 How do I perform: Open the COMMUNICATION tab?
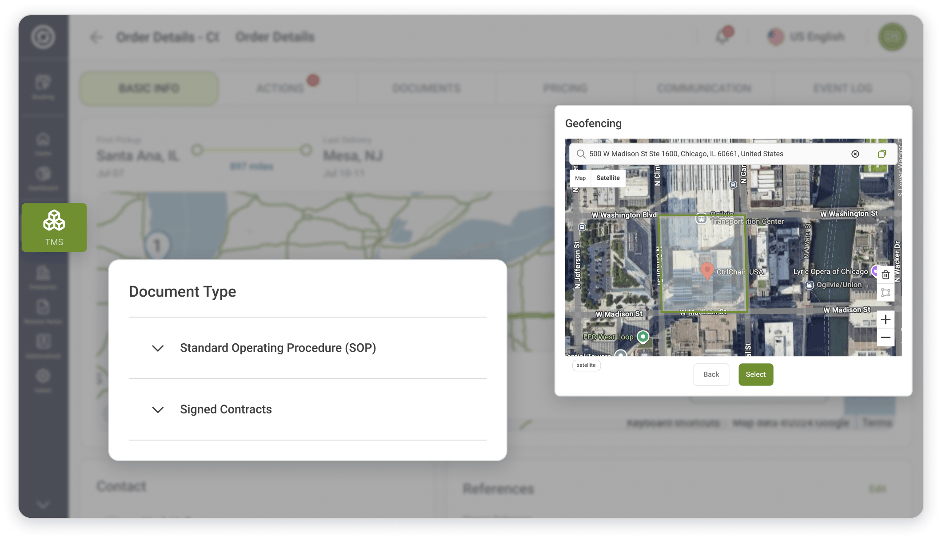coord(704,88)
